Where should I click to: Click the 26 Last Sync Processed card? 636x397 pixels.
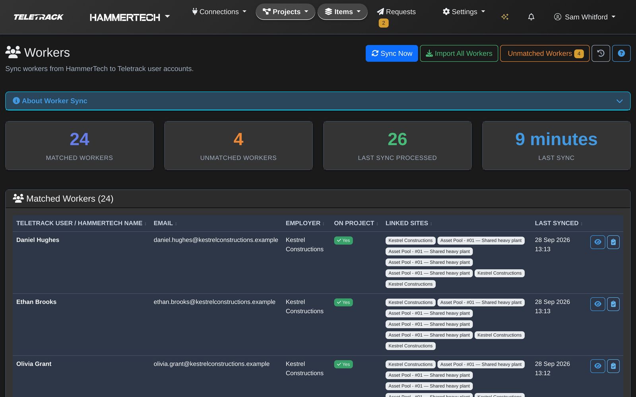(397, 146)
